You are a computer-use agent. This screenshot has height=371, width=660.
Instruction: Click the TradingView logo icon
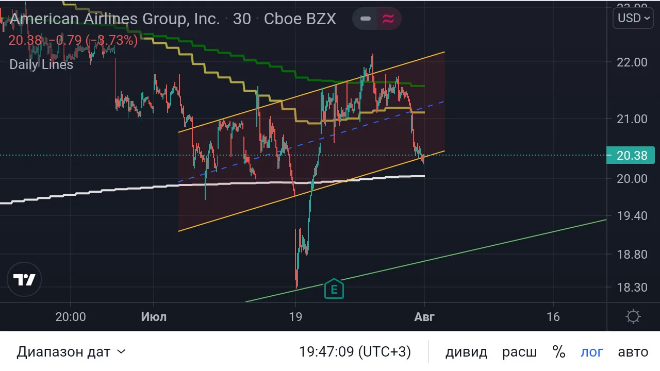click(x=24, y=279)
